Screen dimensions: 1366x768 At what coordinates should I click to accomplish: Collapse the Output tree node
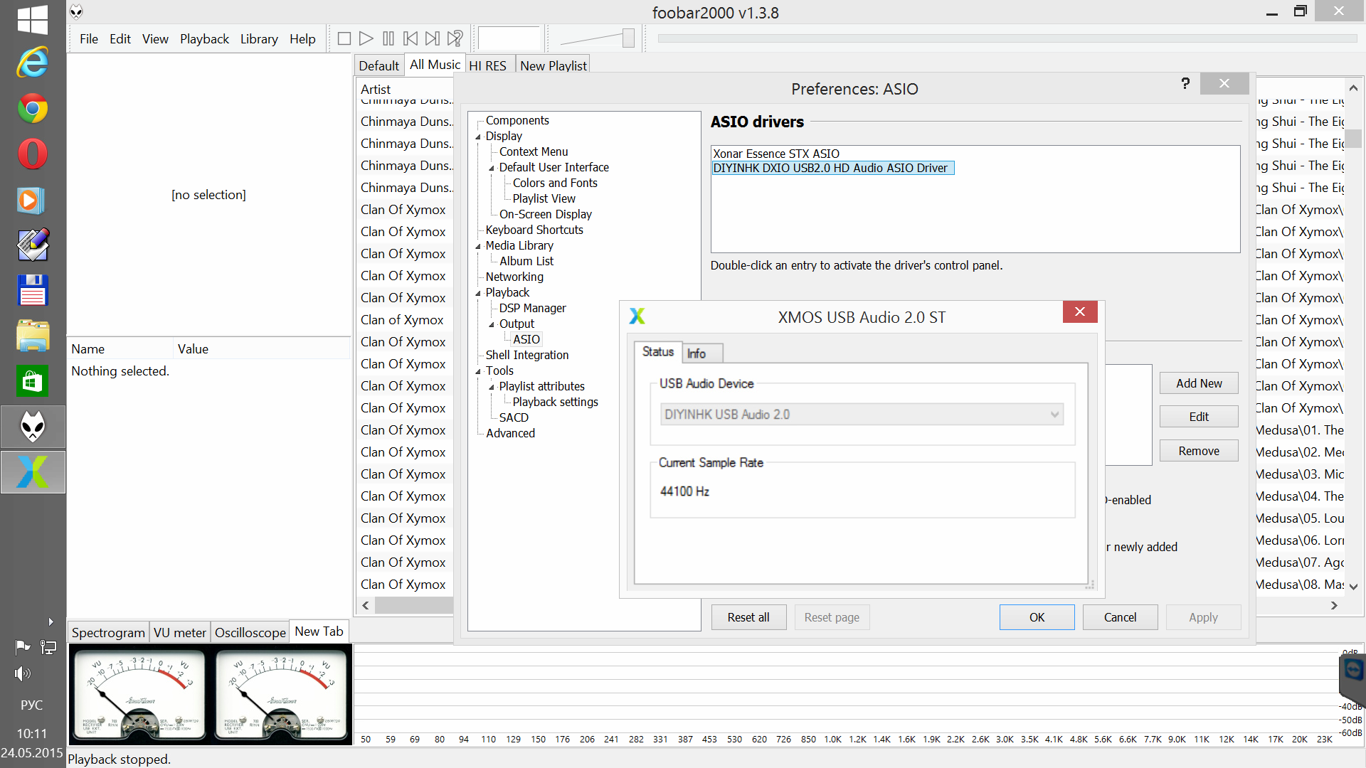[x=492, y=324]
